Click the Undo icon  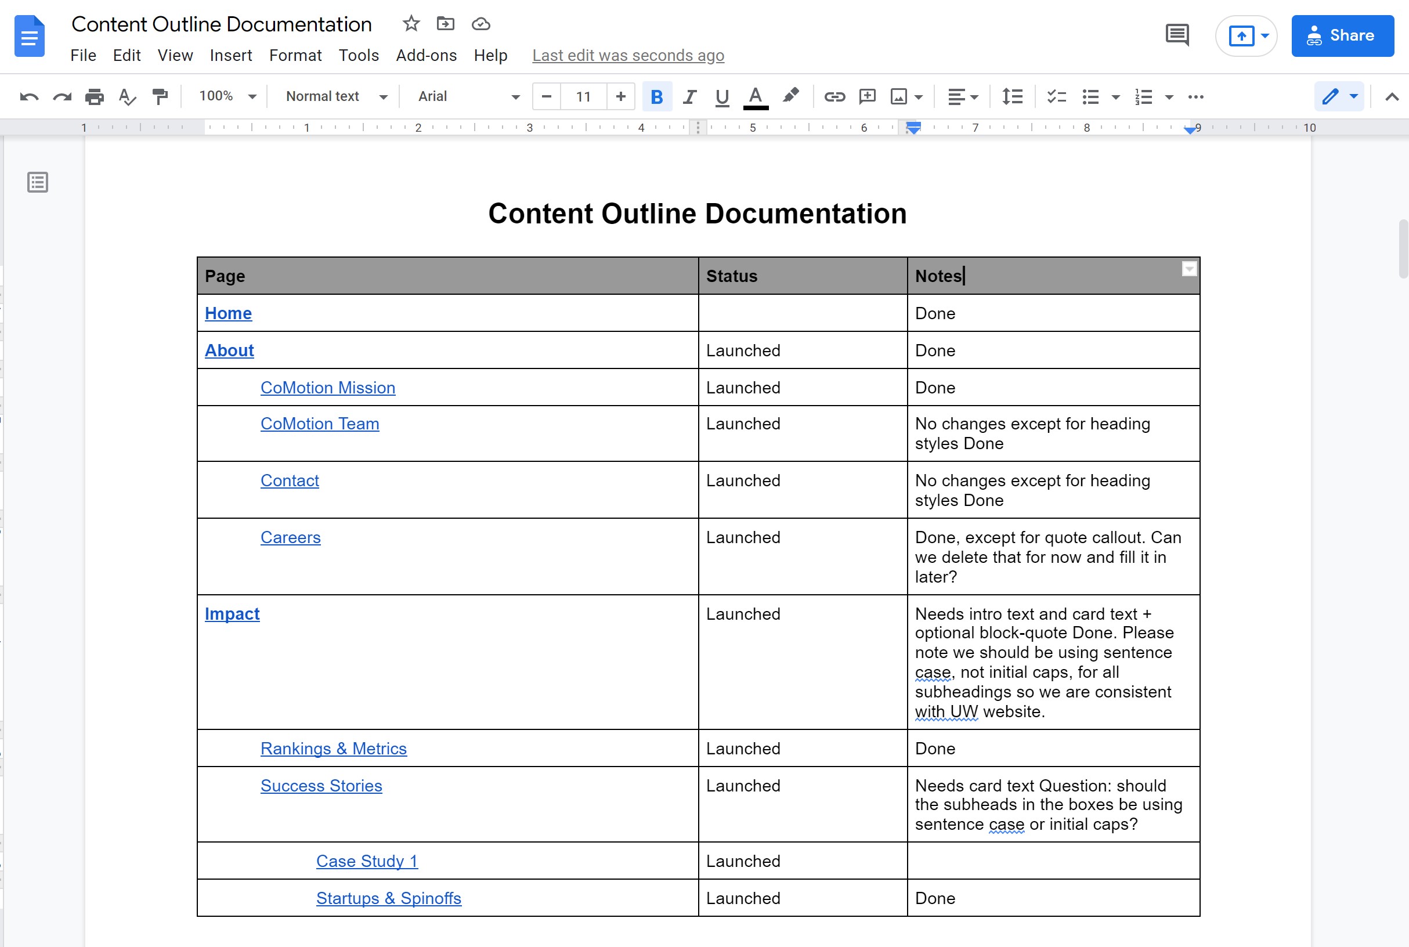(29, 97)
